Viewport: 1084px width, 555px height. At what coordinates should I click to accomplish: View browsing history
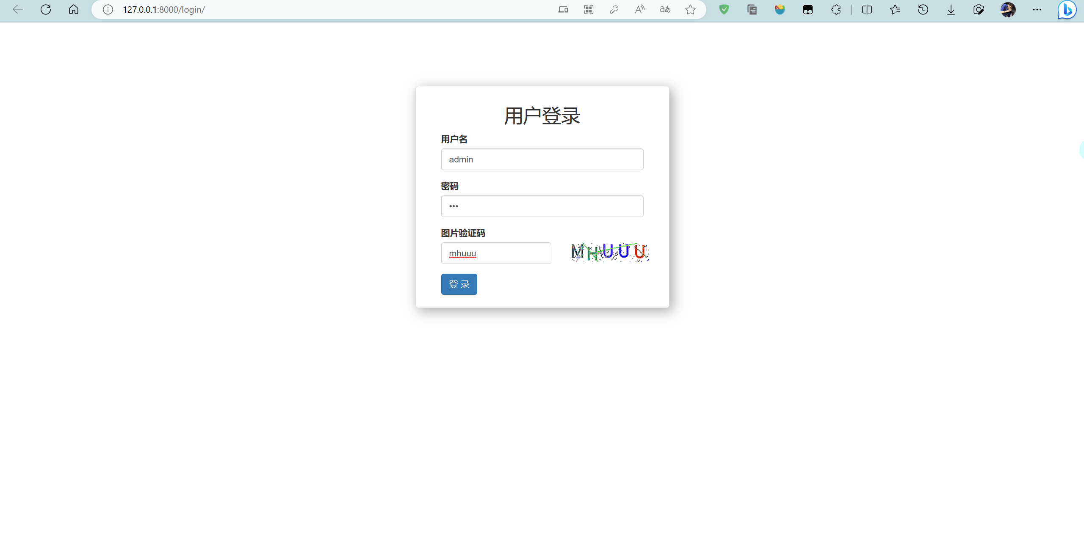[x=923, y=9]
